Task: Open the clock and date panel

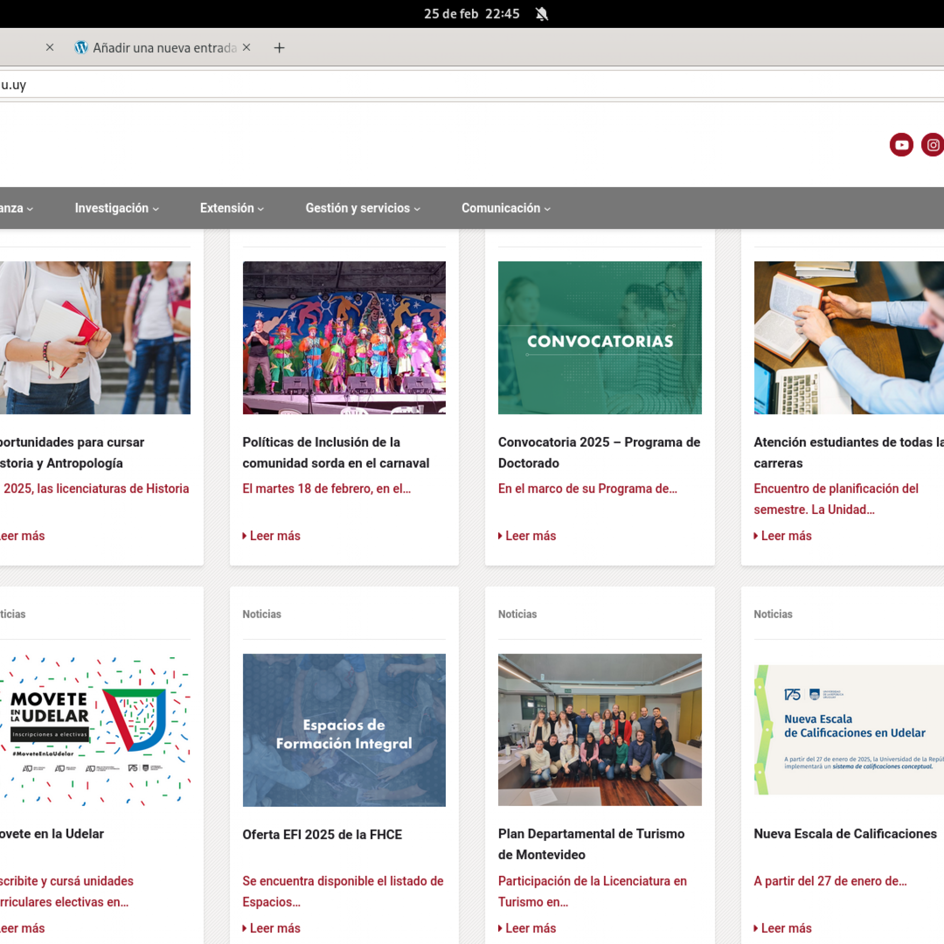Action: click(x=471, y=14)
